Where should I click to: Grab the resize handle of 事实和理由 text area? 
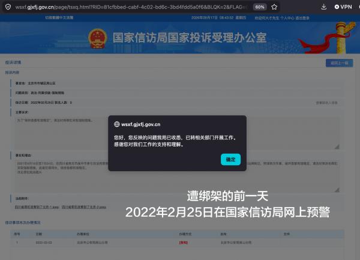(x=337, y=190)
